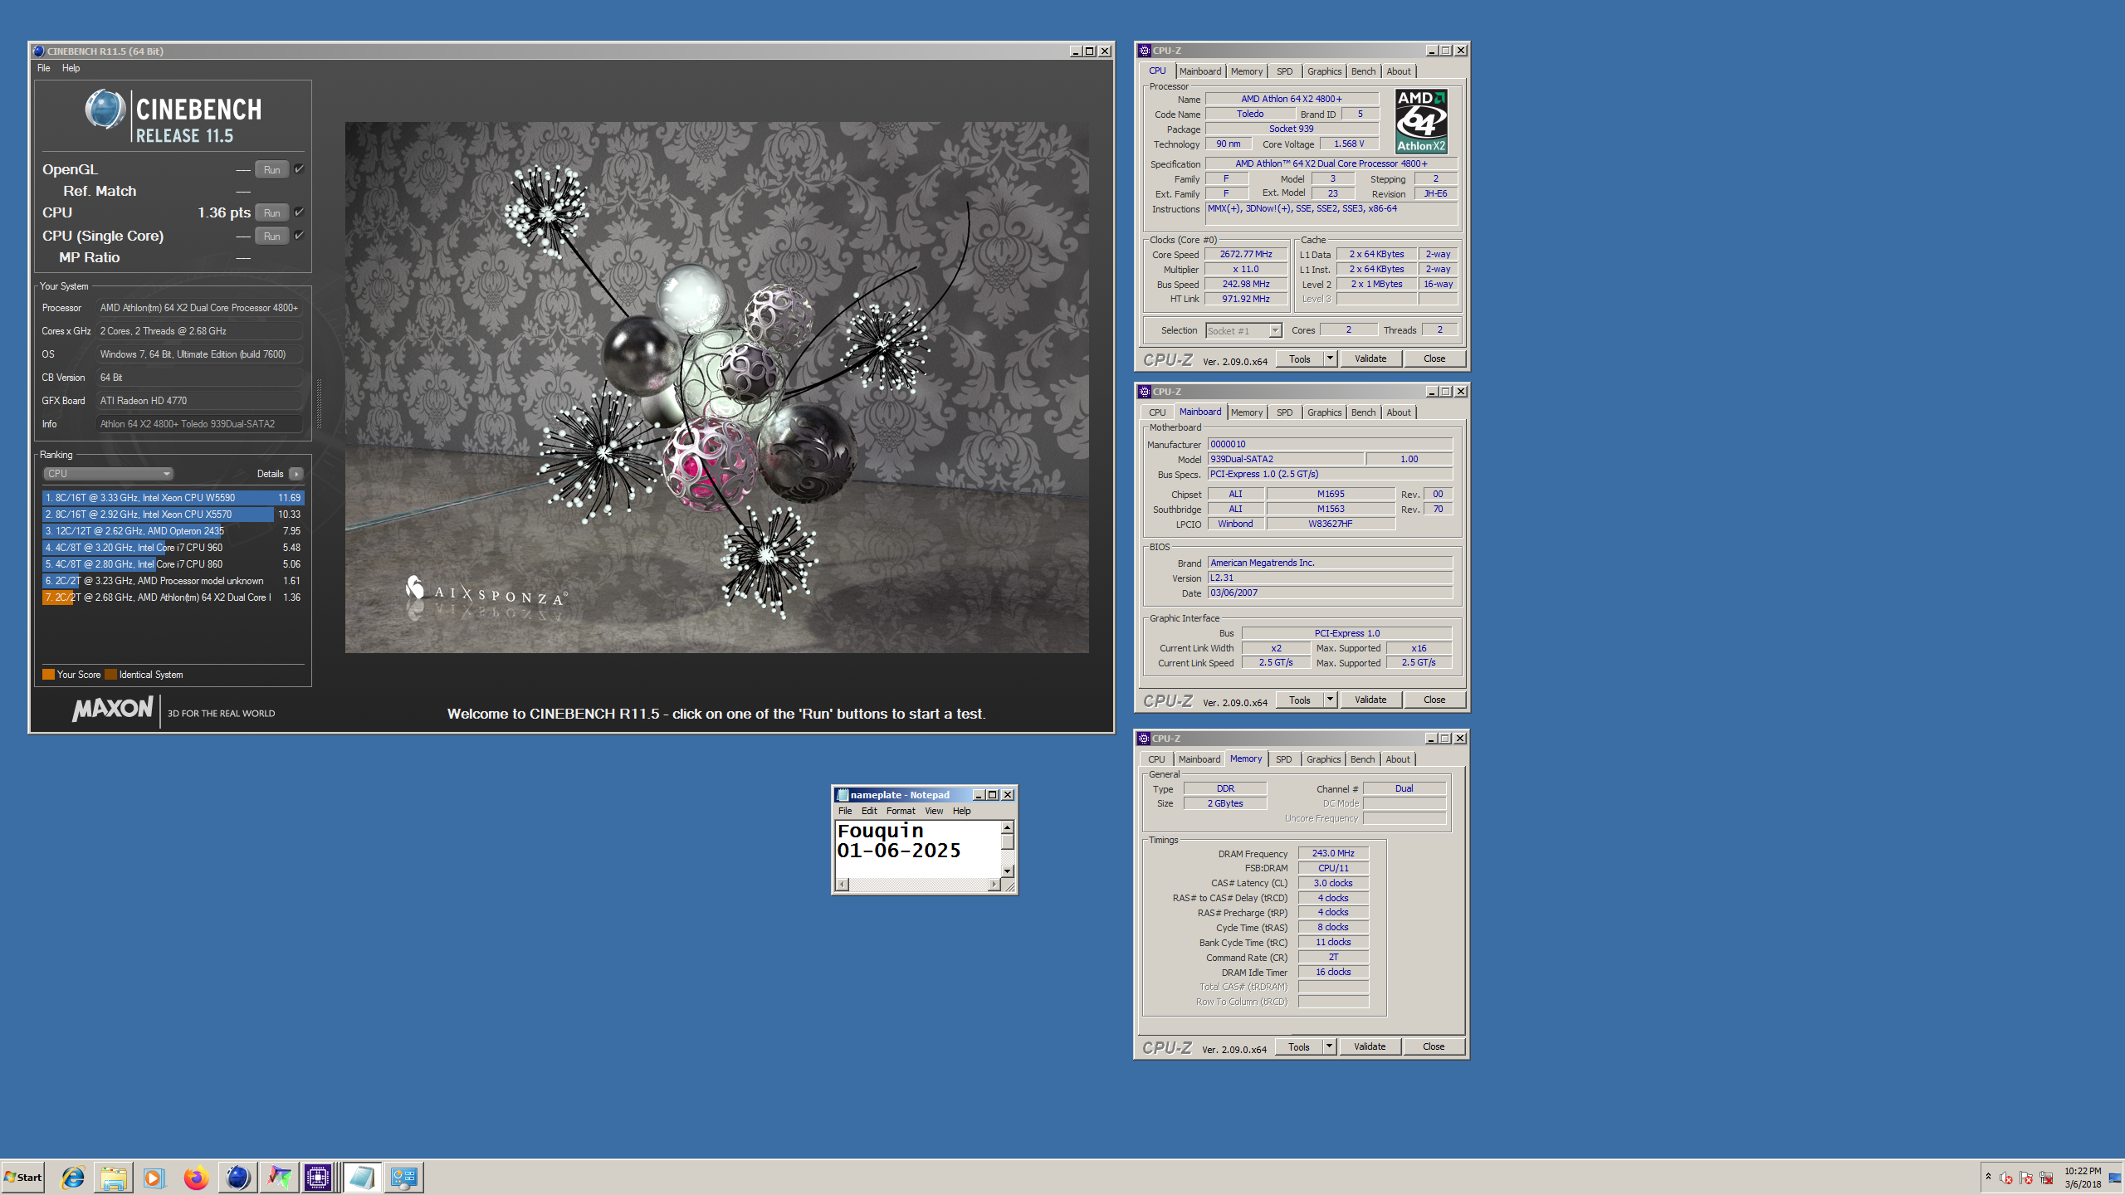Click the Cinebench globe logo

pyautogui.click(x=105, y=110)
